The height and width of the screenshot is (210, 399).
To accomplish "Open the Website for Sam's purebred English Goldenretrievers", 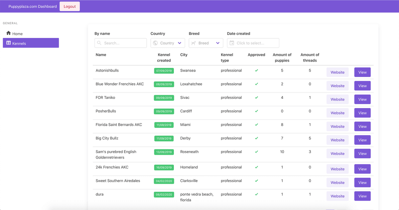I will tap(337, 153).
